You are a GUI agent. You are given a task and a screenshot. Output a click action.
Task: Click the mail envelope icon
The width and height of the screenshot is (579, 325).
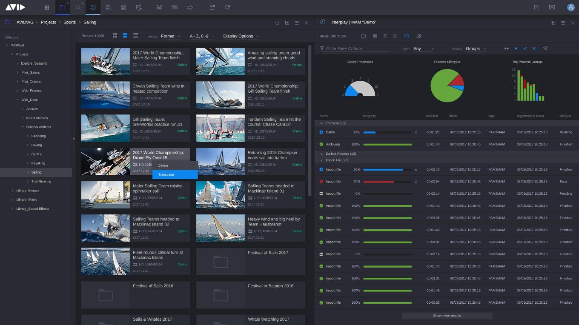tap(552, 7)
